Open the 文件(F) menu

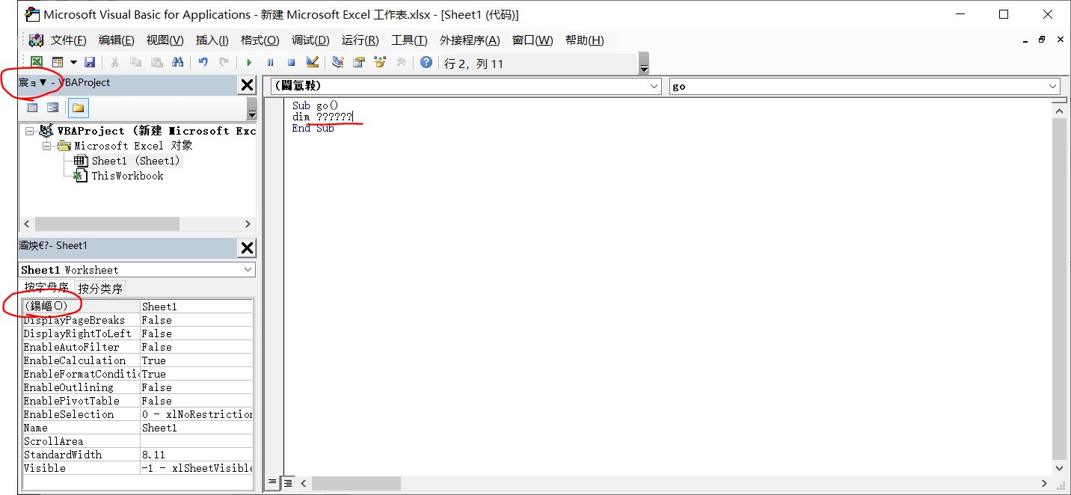tap(69, 40)
